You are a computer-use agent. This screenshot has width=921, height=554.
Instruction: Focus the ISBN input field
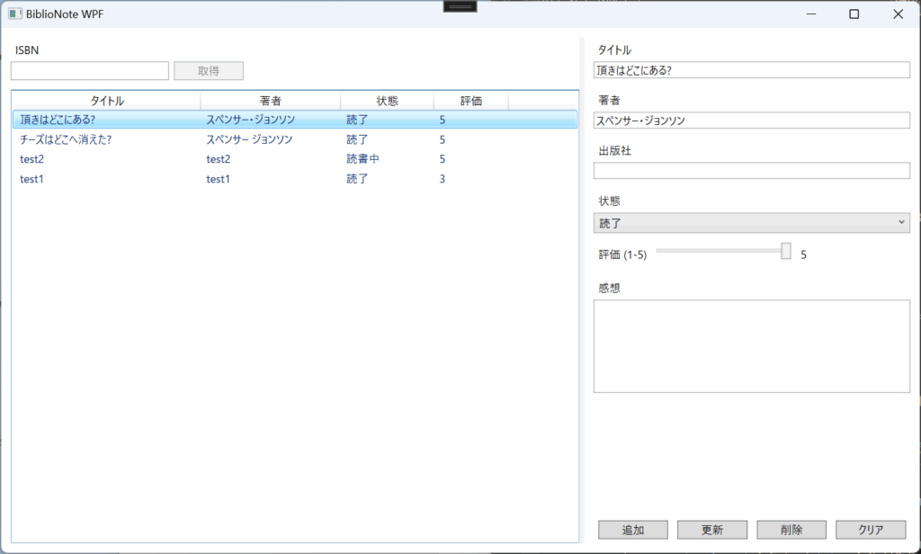(90, 71)
